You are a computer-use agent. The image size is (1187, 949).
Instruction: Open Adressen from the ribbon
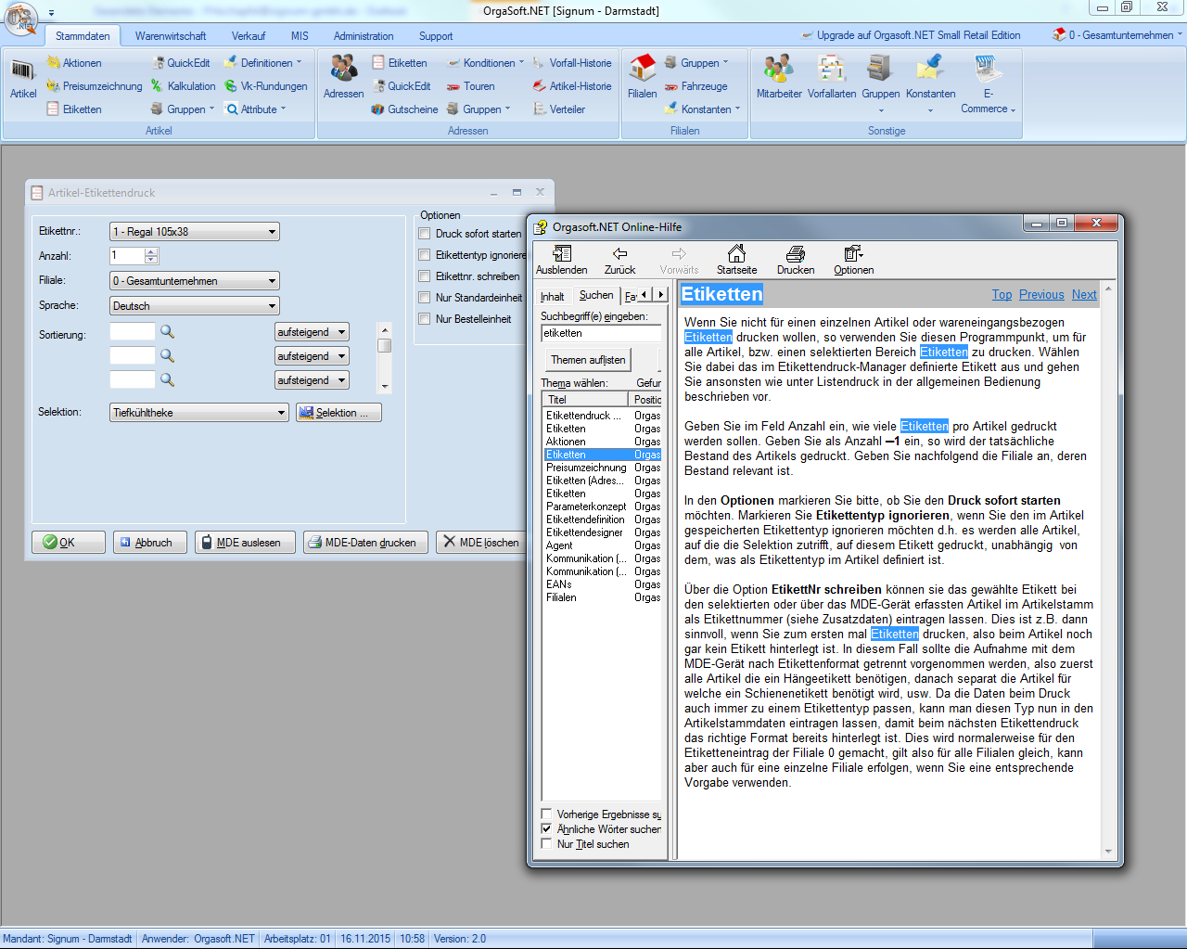343,72
